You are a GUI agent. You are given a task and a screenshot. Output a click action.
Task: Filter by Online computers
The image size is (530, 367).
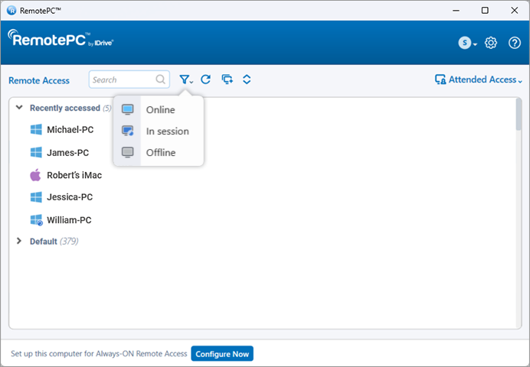pyautogui.click(x=160, y=110)
